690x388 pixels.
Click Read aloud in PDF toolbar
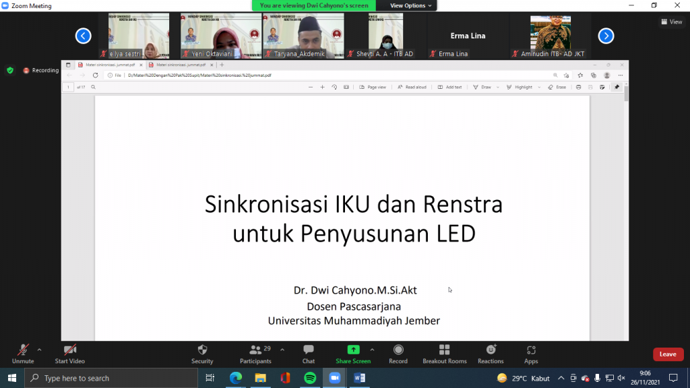click(412, 87)
